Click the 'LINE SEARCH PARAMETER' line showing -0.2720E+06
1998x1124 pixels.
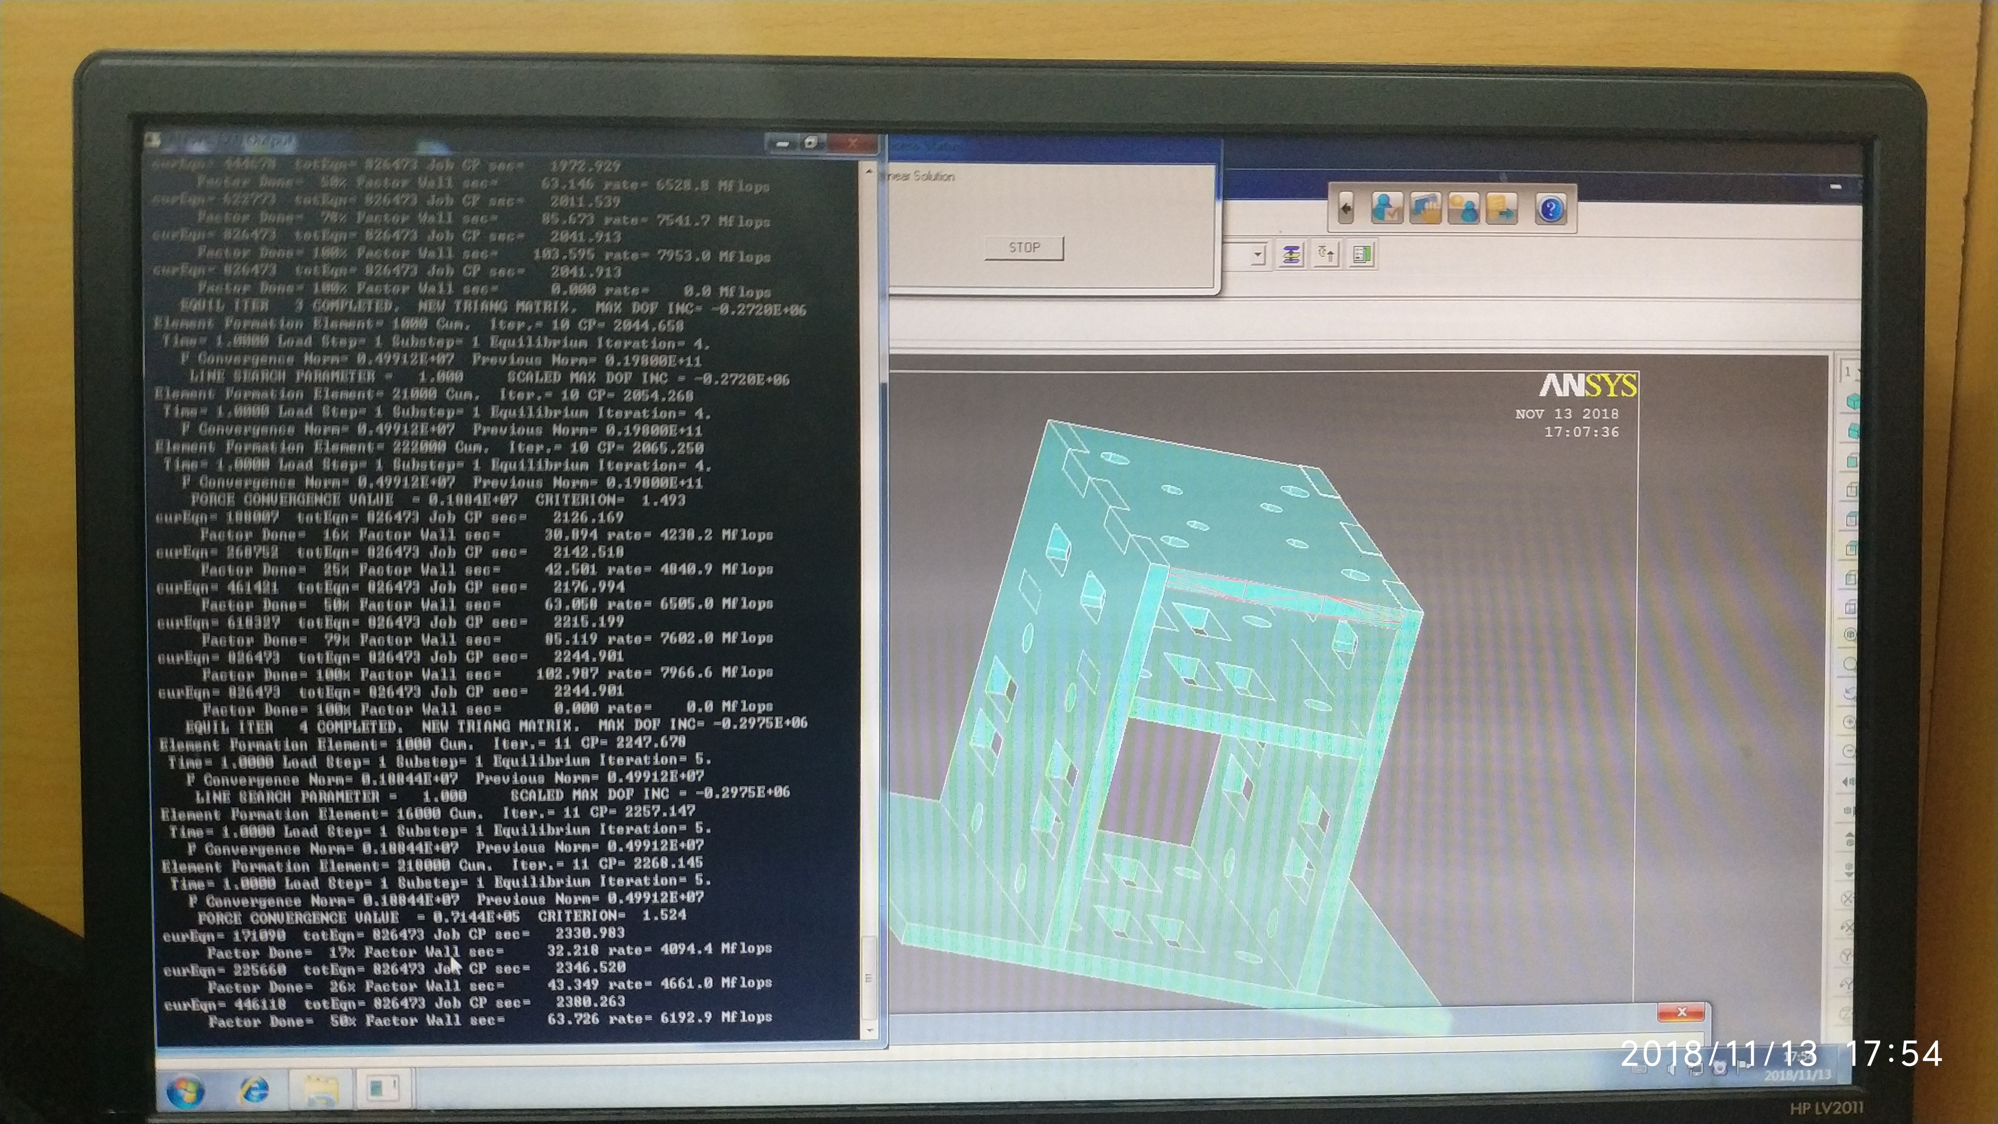coord(490,377)
